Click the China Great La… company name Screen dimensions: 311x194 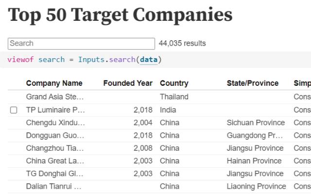tap(55, 161)
